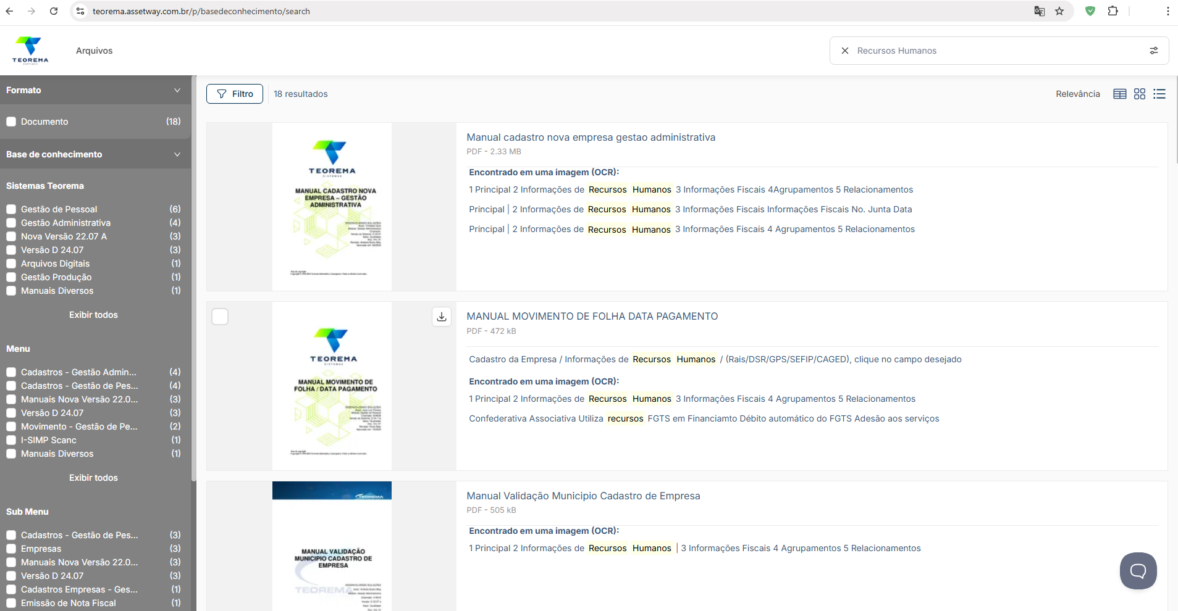The image size is (1178, 611).
Task: Open advanced search options sliders icon
Action: 1153,51
